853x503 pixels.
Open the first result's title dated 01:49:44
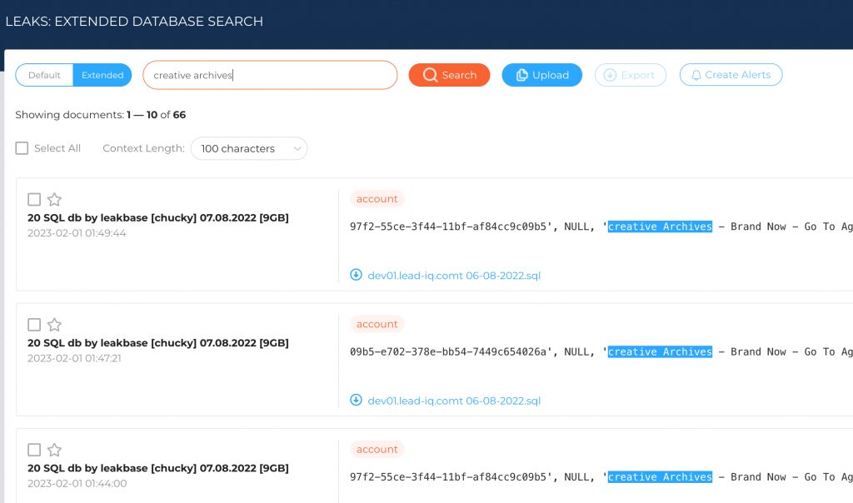[x=158, y=217]
